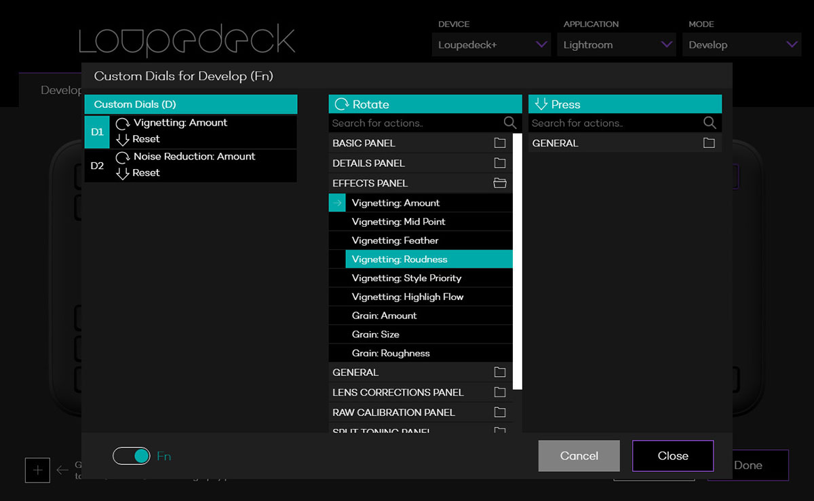Image resolution: width=814 pixels, height=501 pixels.
Task: Click the 'Reset' press text under D1
Action: (146, 139)
